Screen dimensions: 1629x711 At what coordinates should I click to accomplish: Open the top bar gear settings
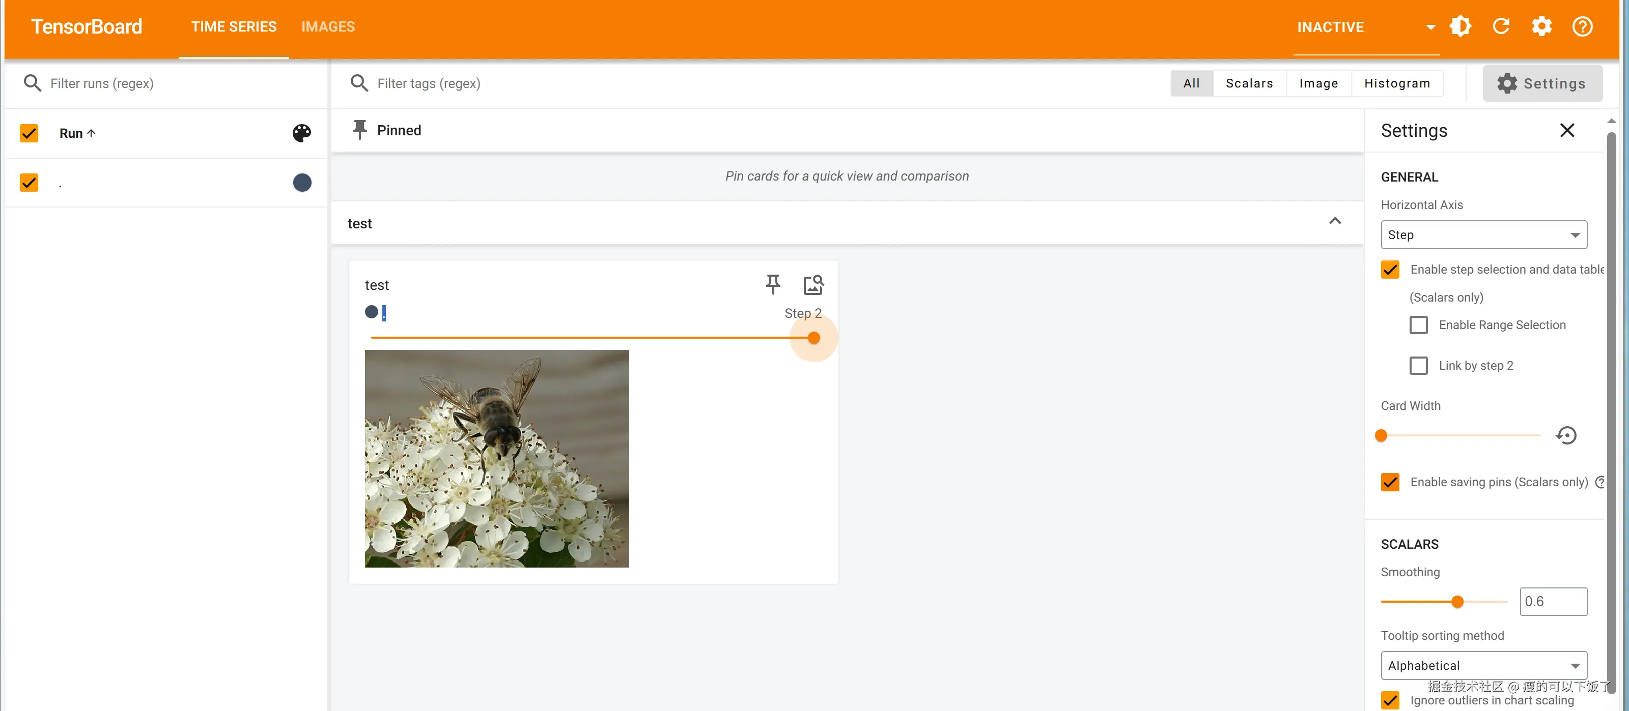pyautogui.click(x=1541, y=26)
